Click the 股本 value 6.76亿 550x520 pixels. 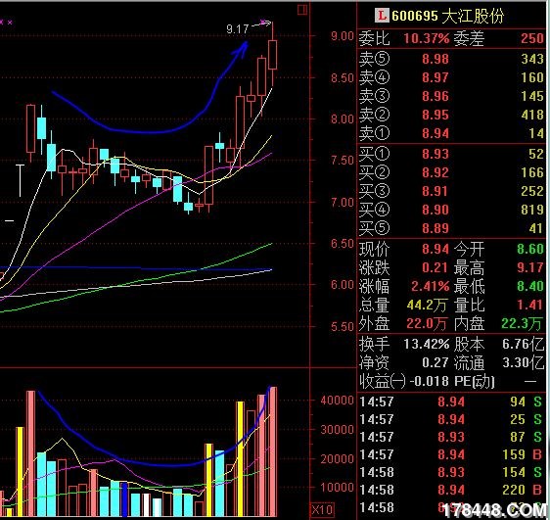tap(523, 344)
